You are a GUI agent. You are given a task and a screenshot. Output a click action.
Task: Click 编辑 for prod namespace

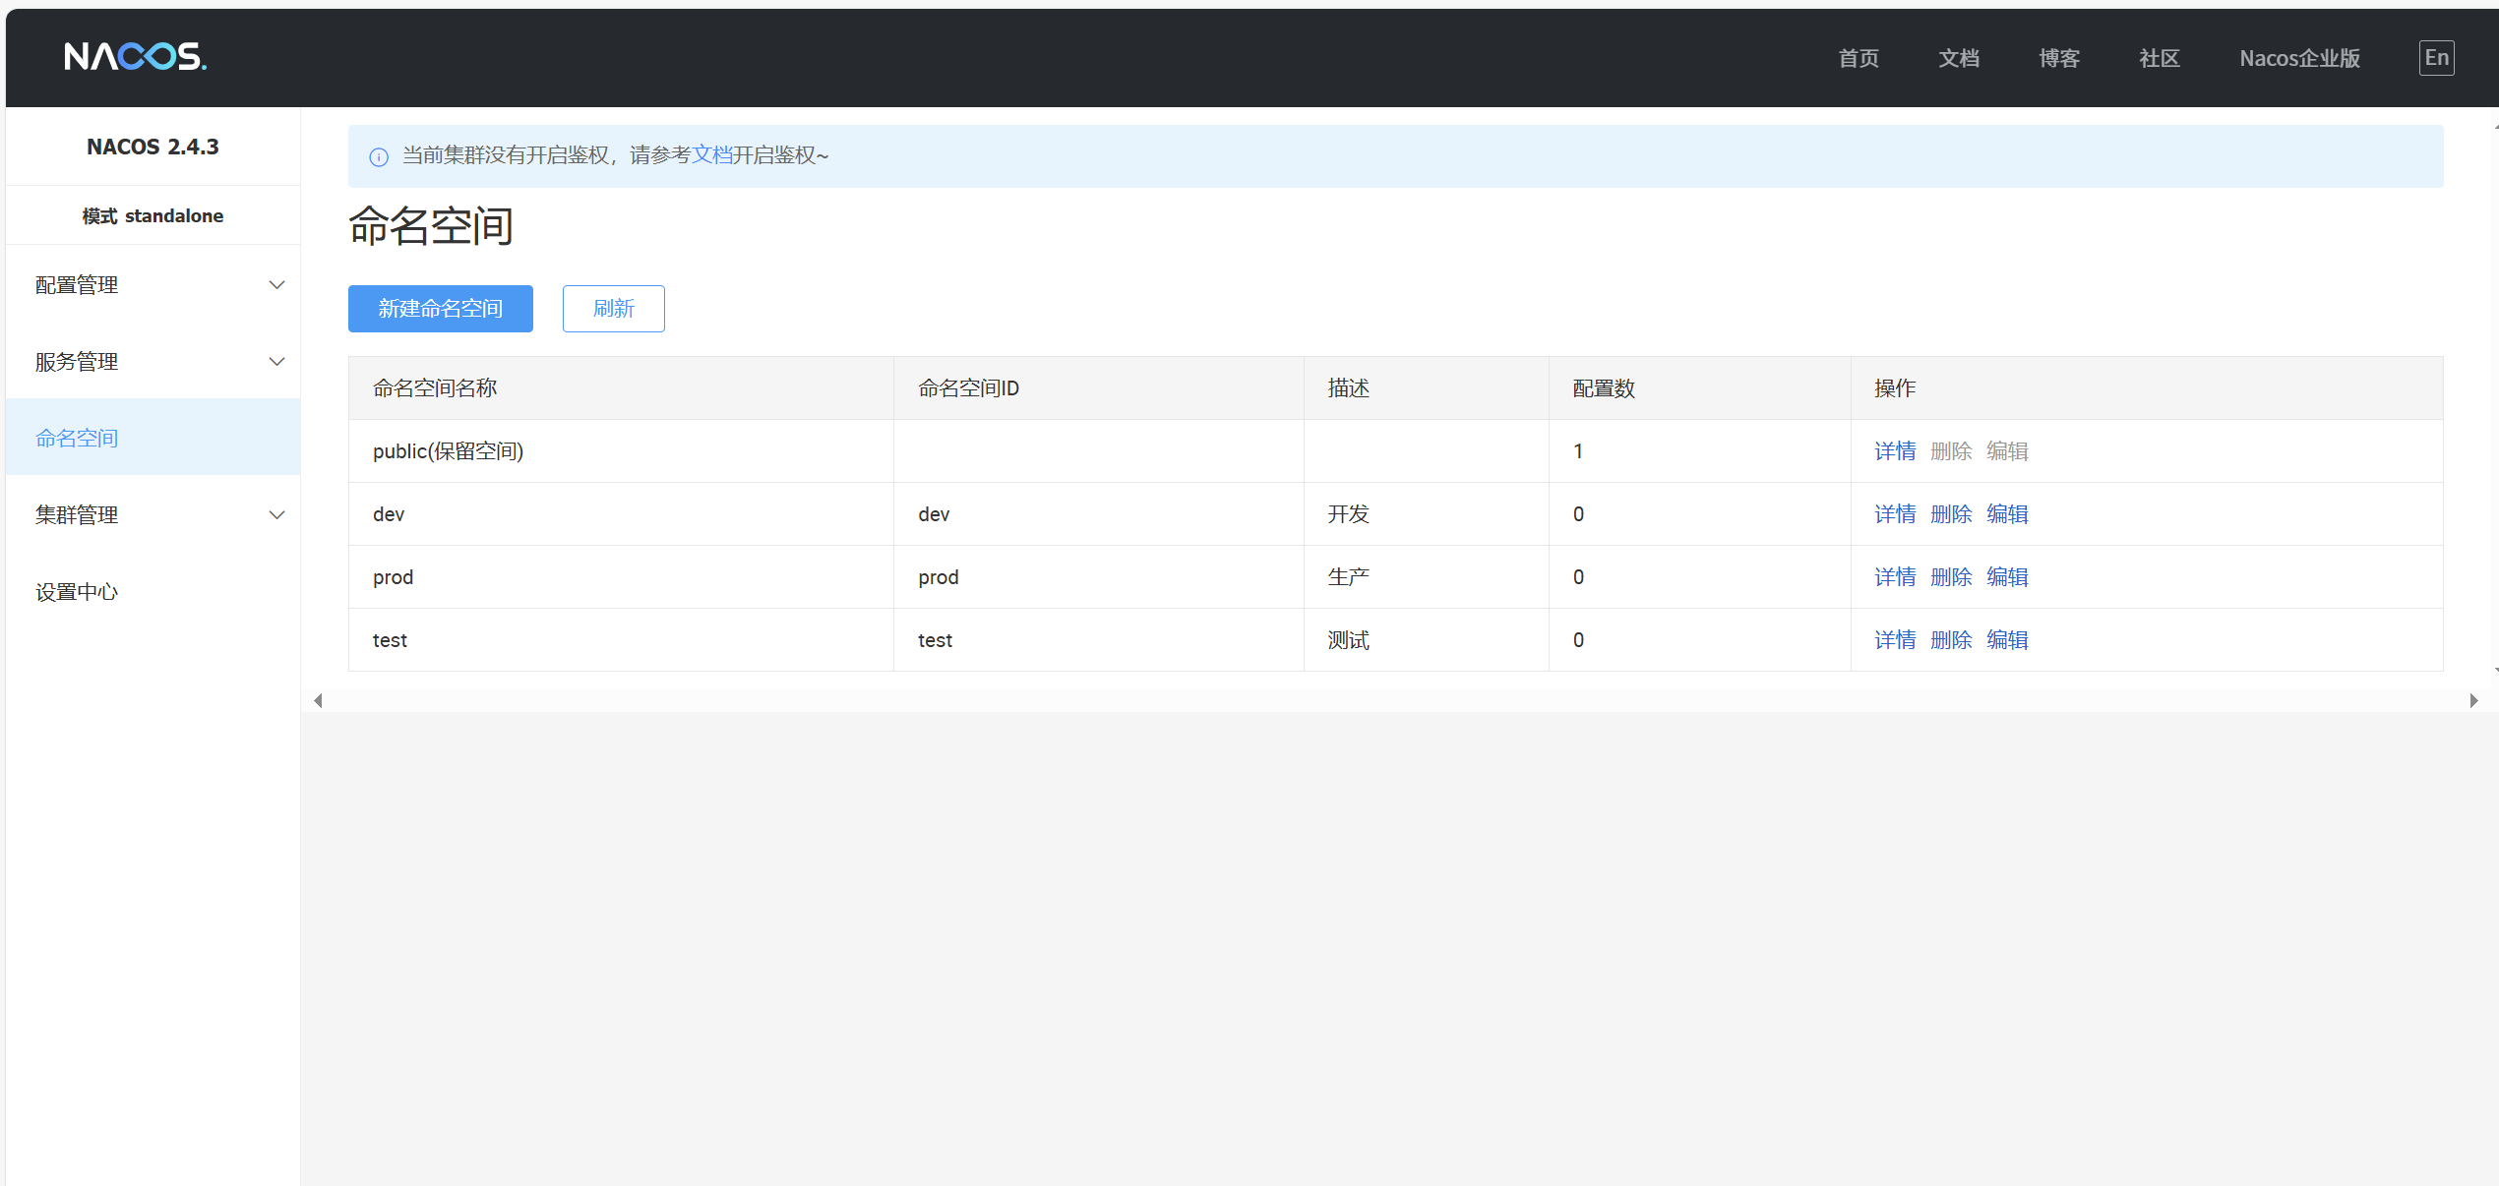[x=2007, y=577]
